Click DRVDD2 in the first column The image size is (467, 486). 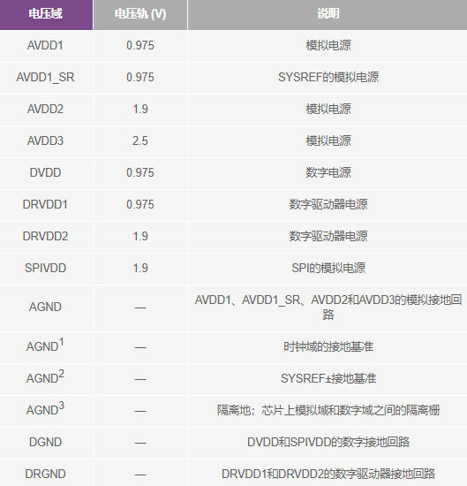(x=45, y=237)
